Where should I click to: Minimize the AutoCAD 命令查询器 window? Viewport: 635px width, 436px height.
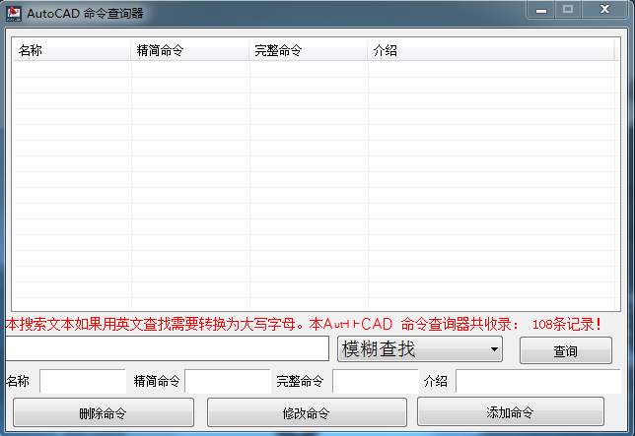[540, 9]
